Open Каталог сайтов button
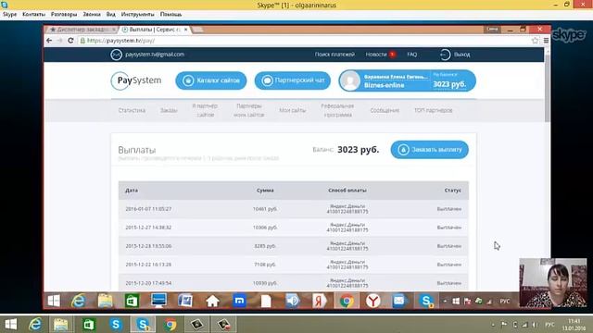The image size is (593, 333). tap(210, 80)
